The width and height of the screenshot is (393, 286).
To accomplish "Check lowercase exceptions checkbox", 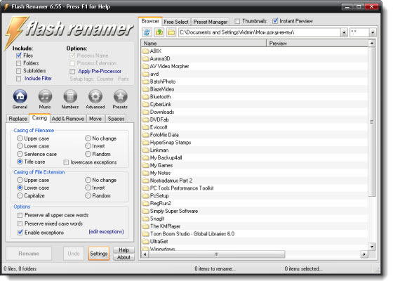I will 66,162.
